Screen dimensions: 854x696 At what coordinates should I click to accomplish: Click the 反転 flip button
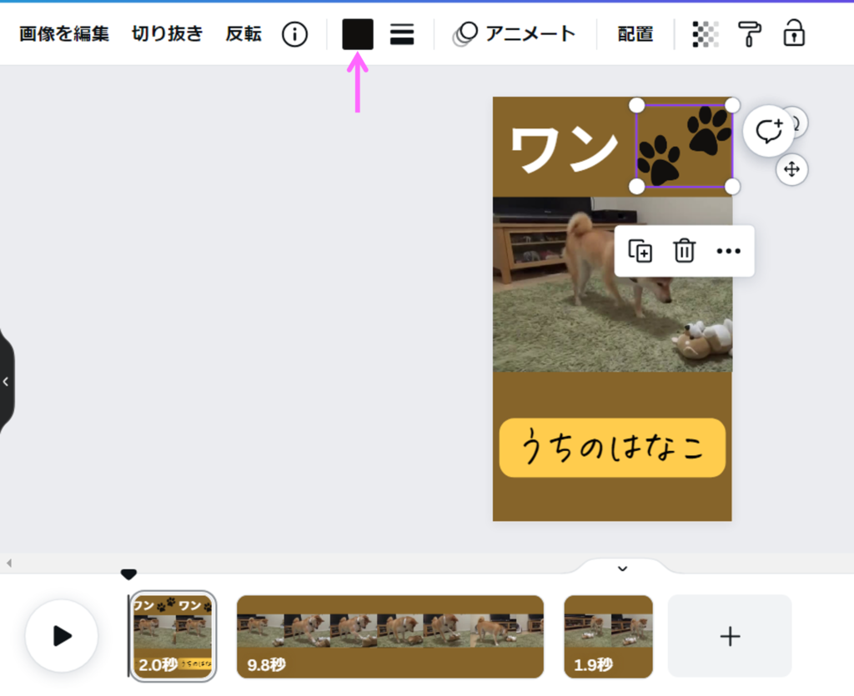(244, 34)
